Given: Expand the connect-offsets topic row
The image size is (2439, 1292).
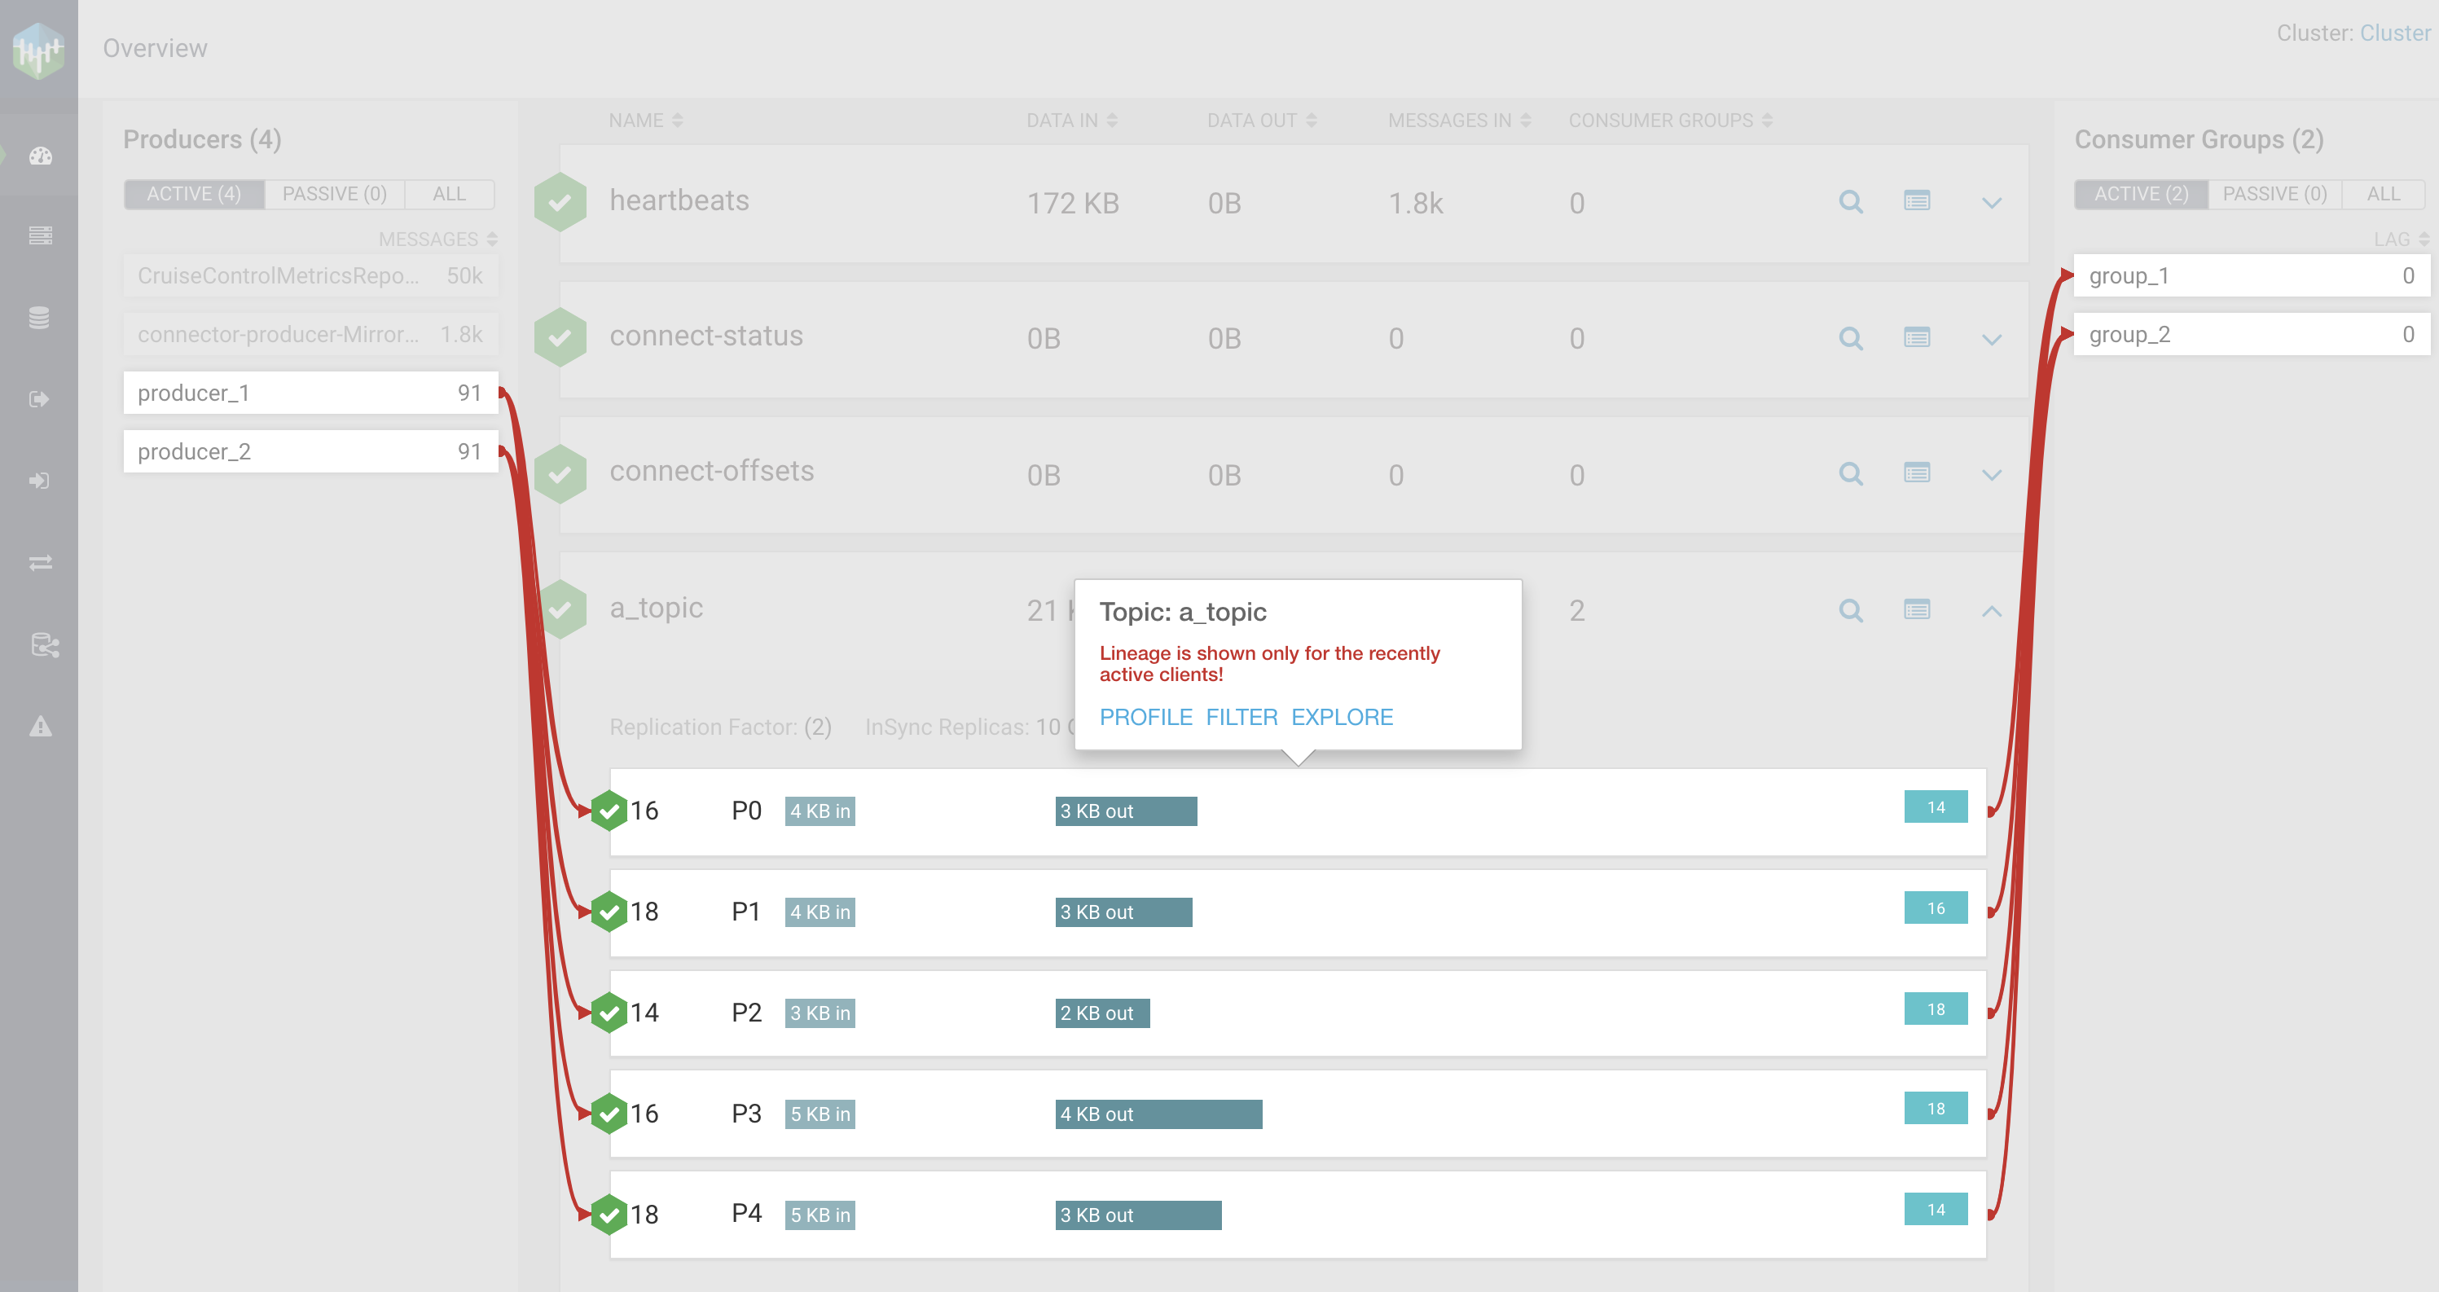Looking at the screenshot, I should coord(1991,474).
